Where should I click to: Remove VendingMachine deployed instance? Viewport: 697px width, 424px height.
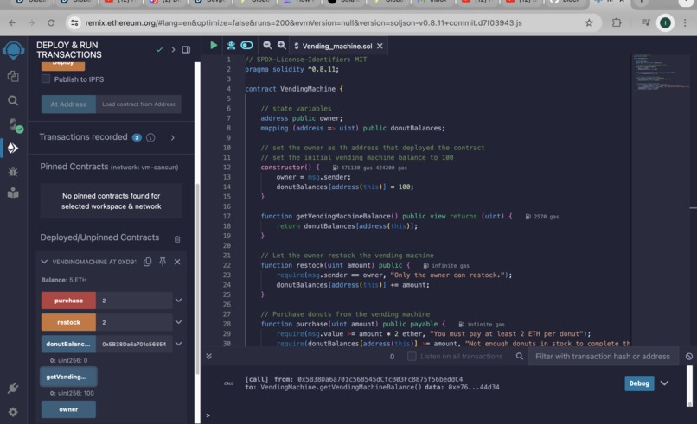click(x=177, y=262)
